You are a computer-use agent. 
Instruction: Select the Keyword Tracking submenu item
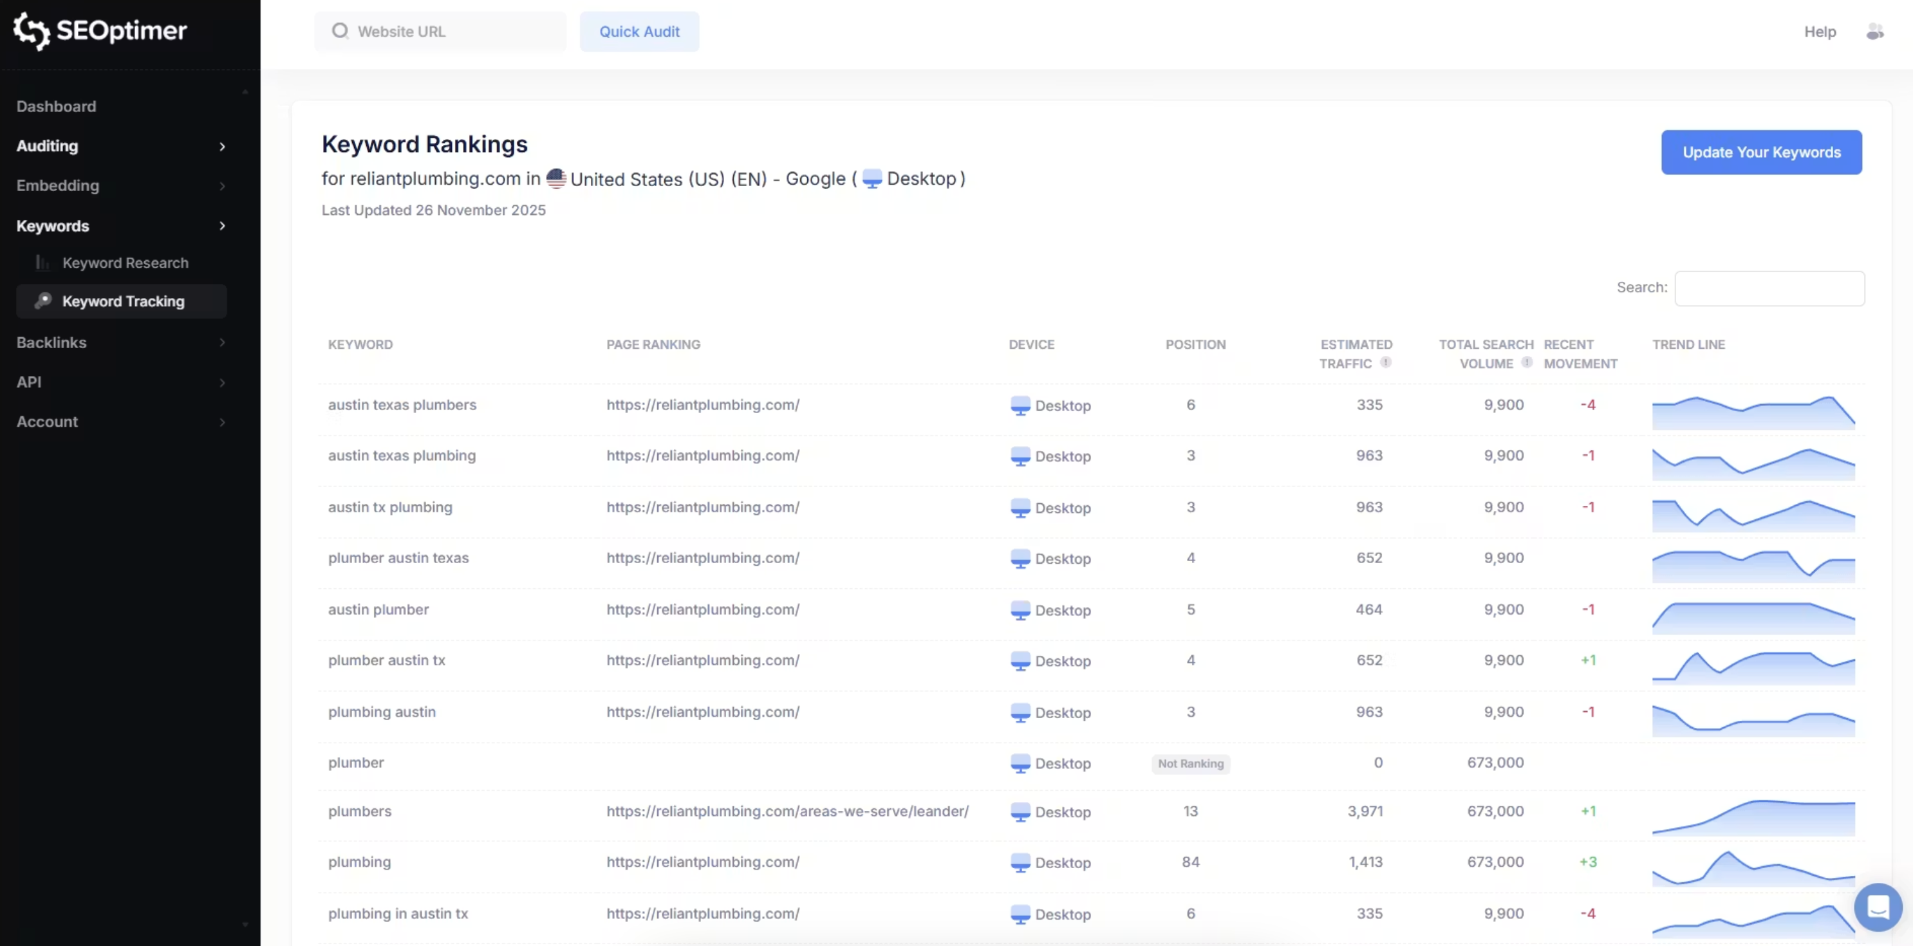122,301
